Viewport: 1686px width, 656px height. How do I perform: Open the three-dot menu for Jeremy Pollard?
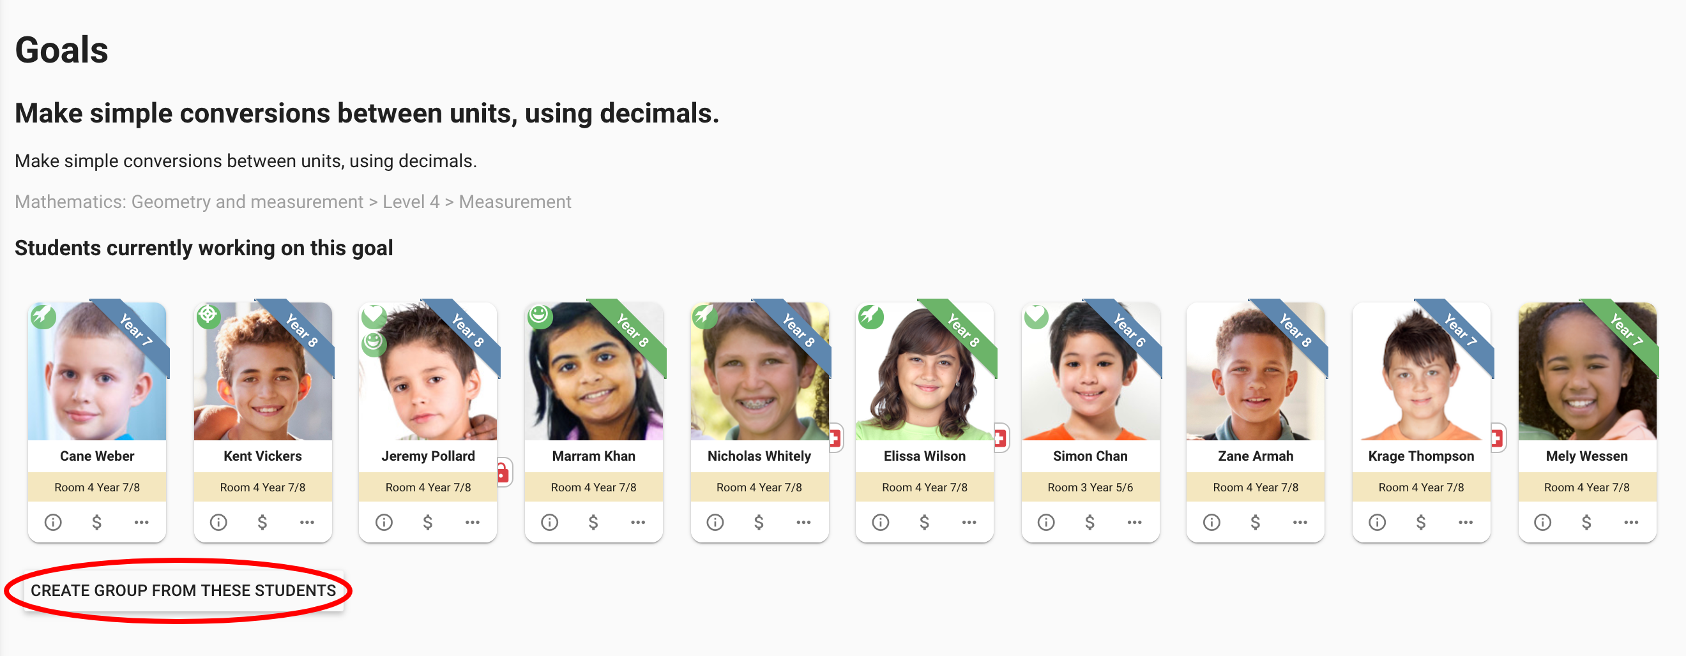click(x=473, y=522)
